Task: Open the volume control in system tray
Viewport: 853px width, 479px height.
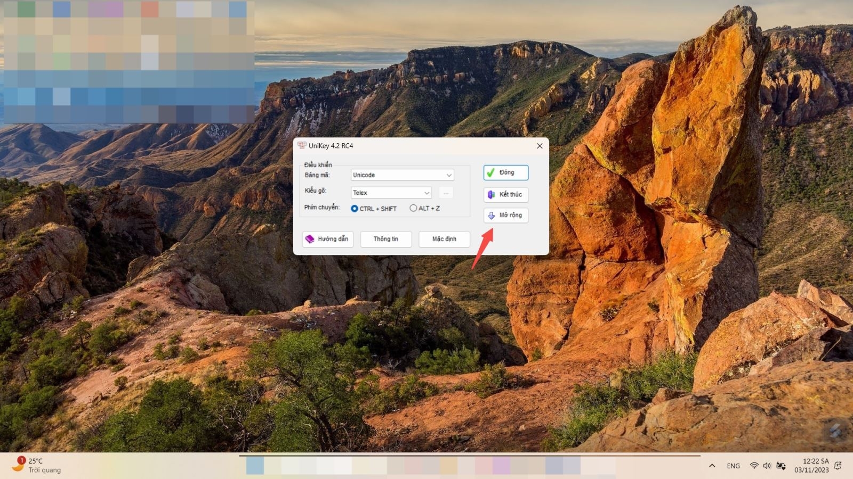Action: 767,466
